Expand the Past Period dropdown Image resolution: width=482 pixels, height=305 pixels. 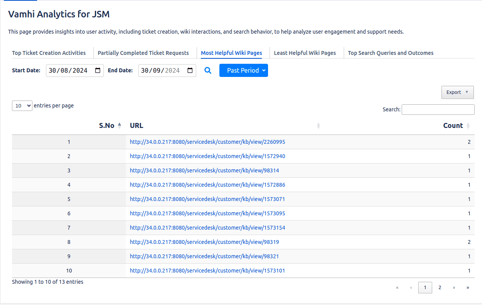[243, 70]
